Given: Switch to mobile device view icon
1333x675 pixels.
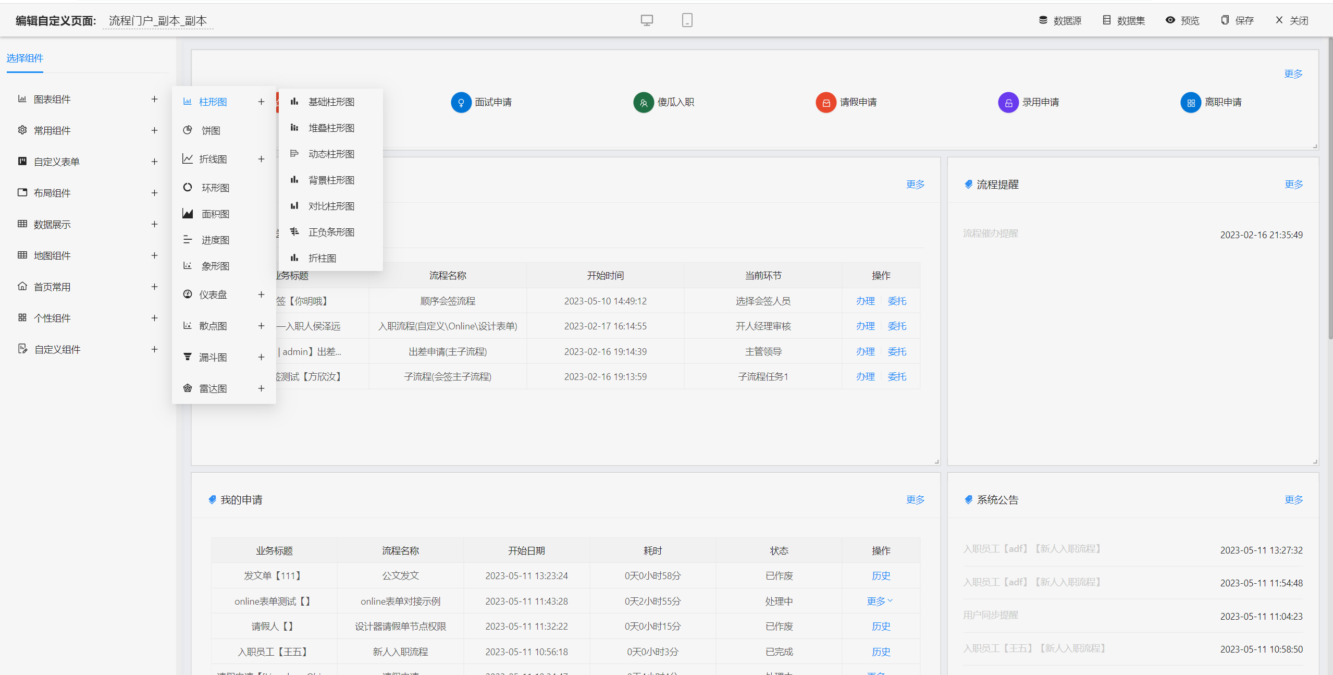Looking at the screenshot, I should point(687,20).
